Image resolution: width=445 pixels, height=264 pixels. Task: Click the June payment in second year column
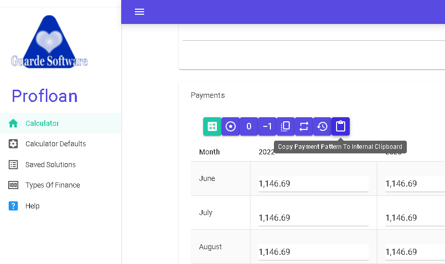point(414,183)
